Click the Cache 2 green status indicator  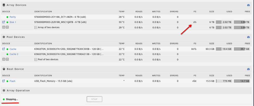pos(7,54)
